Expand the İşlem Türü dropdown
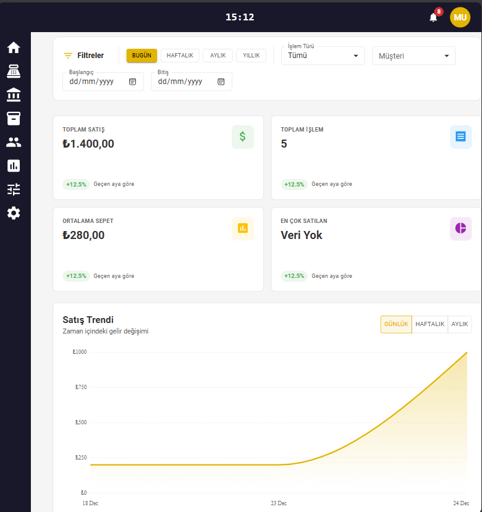This screenshot has height=512, width=482. point(323,56)
